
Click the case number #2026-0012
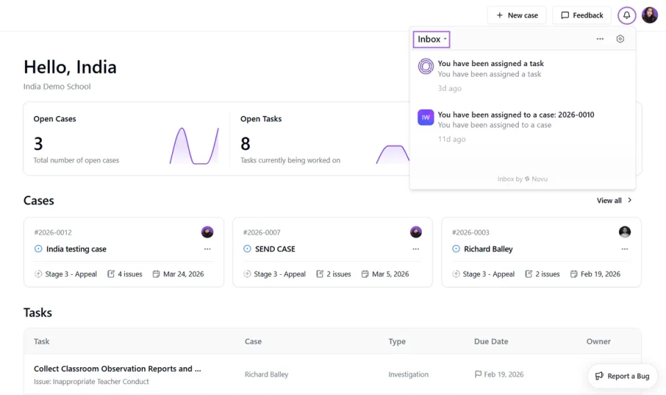pos(53,233)
